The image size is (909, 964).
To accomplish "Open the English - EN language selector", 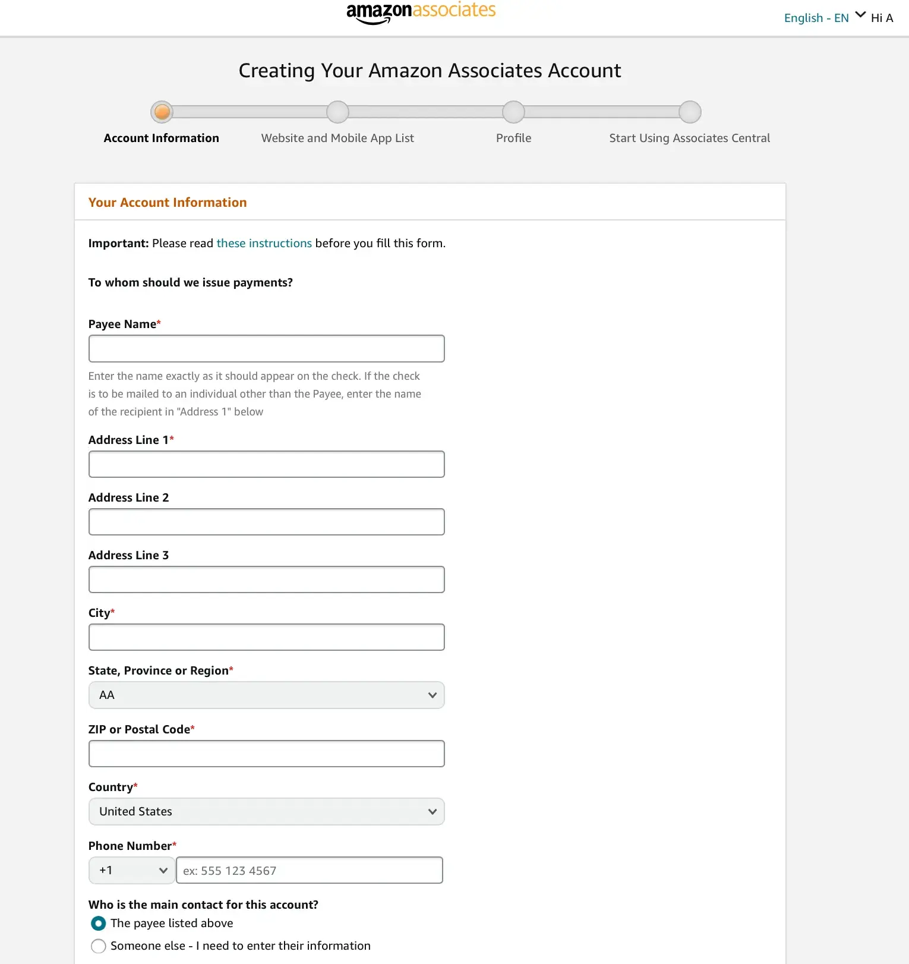I will pos(816,18).
